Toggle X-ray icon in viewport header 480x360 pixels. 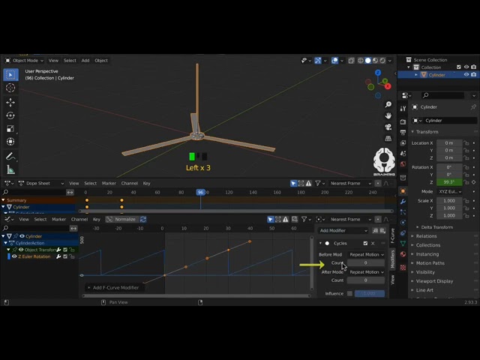pos(351,61)
